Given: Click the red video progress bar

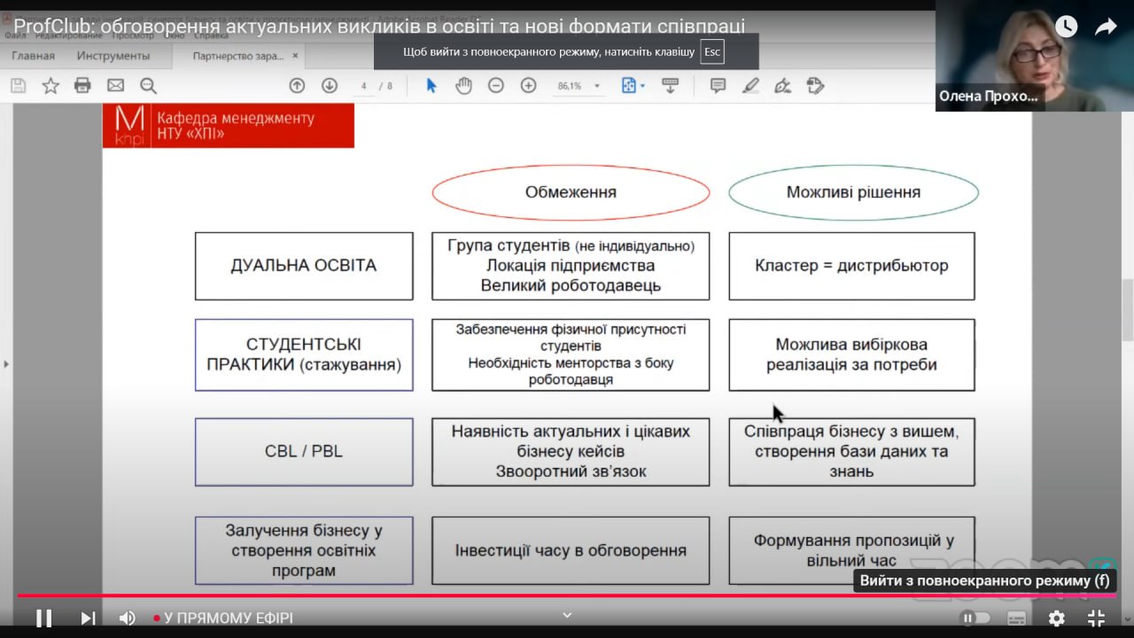Looking at the screenshot, I should tap(567, 595).
